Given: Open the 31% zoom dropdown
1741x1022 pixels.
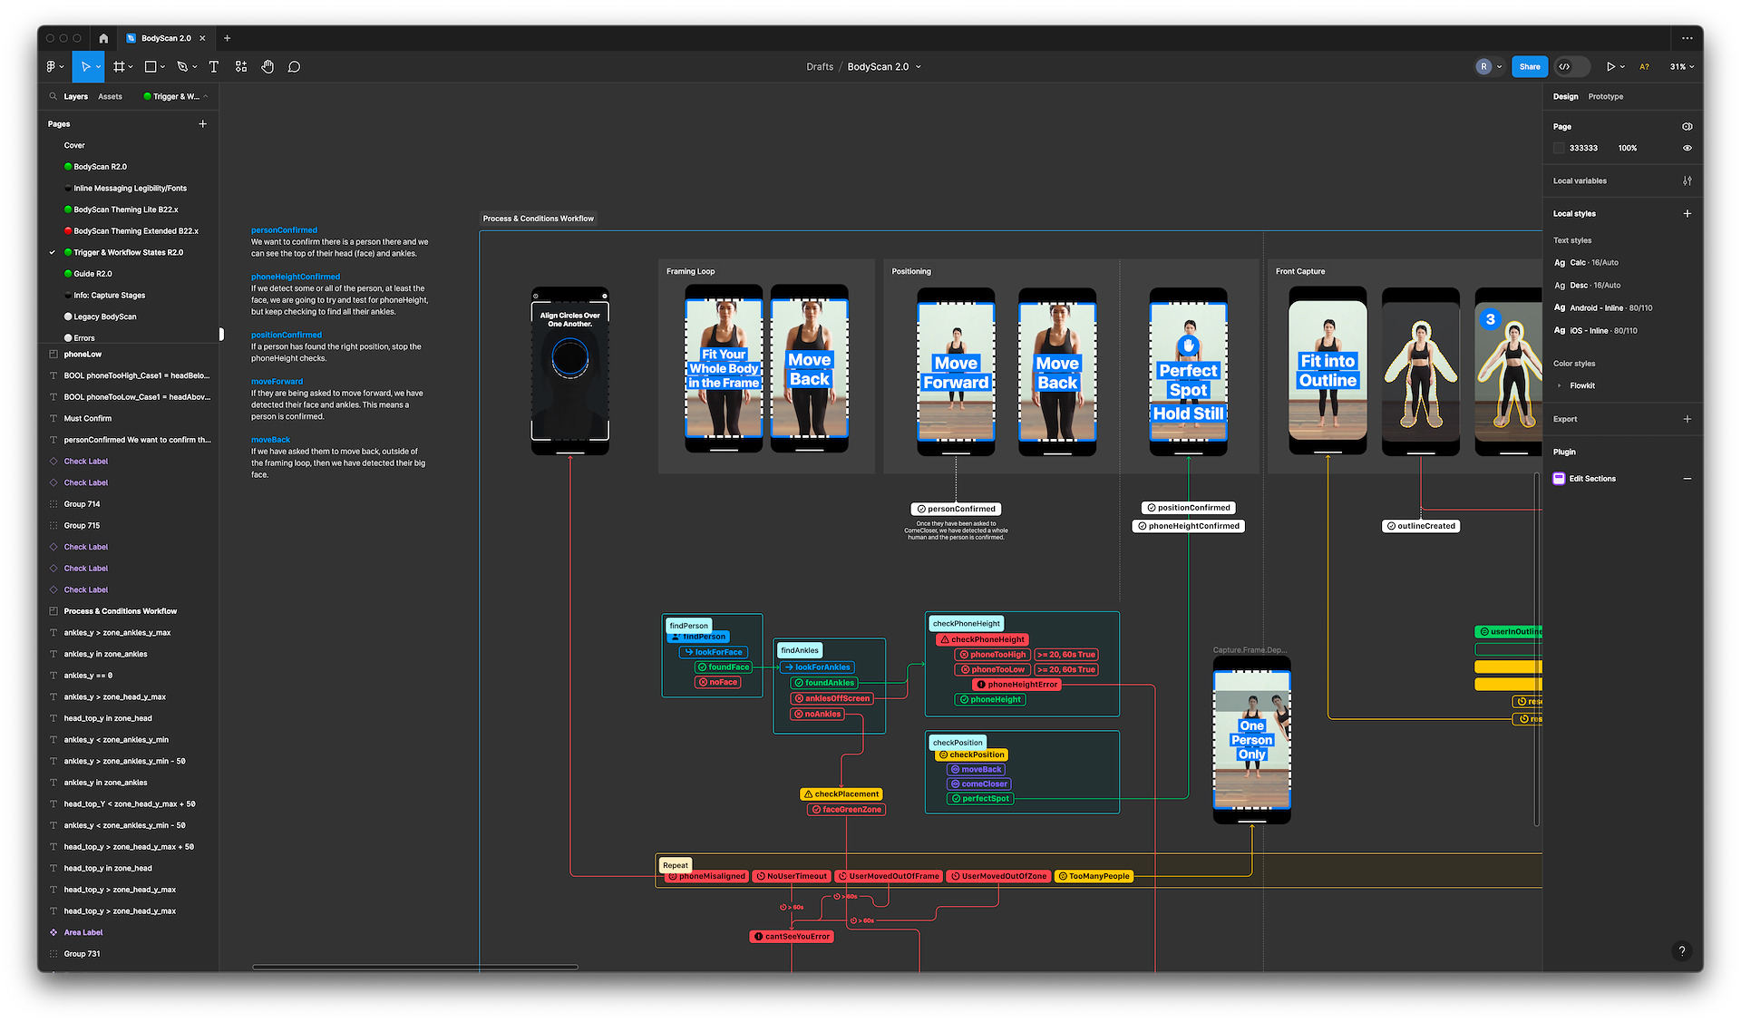Looking at the screenshot, I should [x=1682, y=67].
